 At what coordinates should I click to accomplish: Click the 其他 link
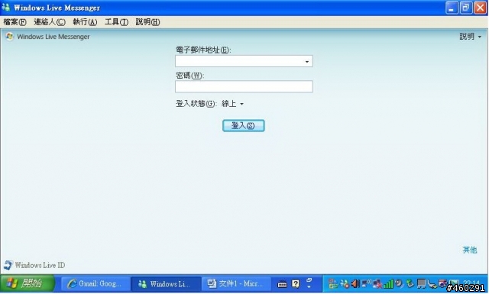coord(470,250)
